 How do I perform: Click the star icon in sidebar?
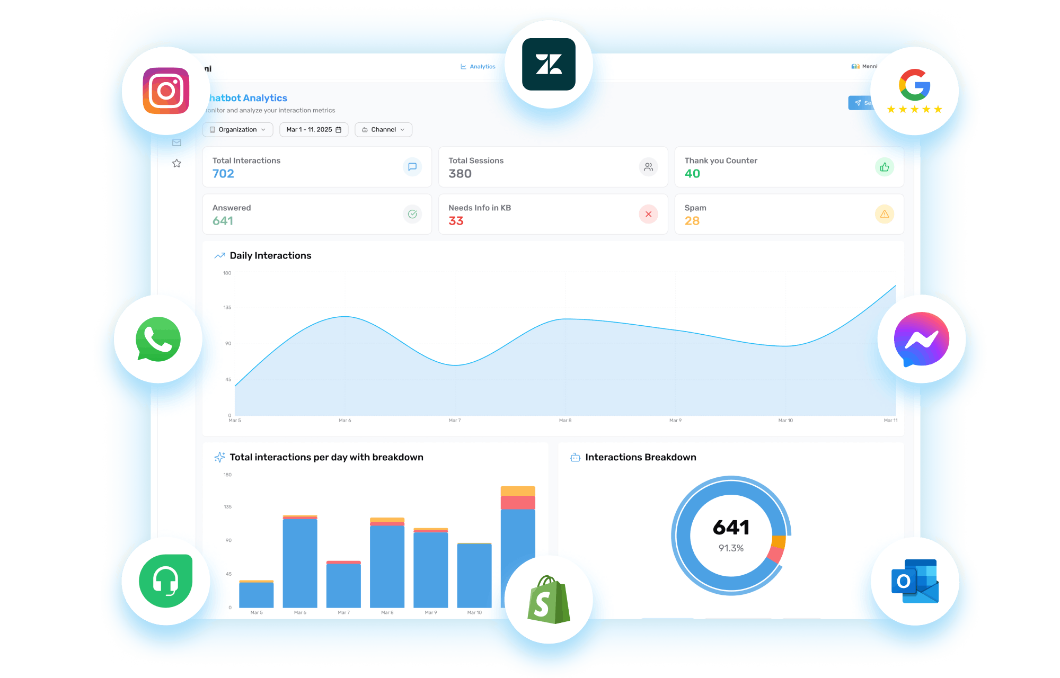[176, 163]
